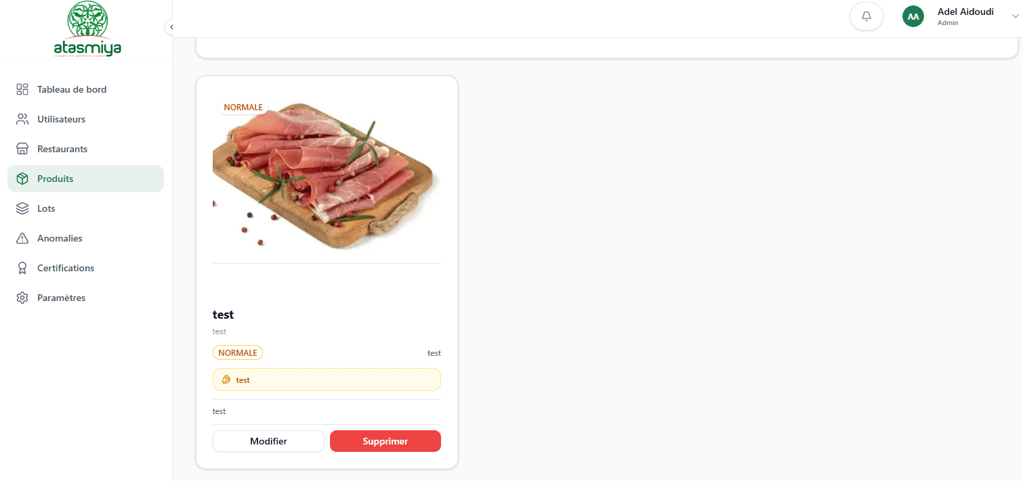Click the red Supprimer button
The image size is (1023, 481).
coord(385,441)
